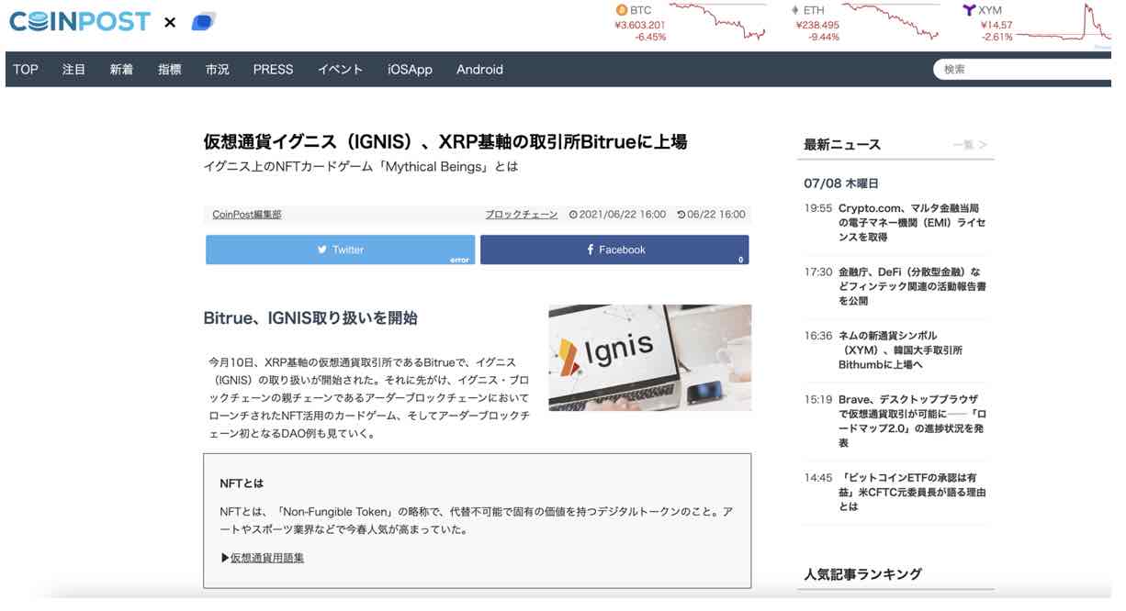Open the 指標 menu item
The width and height of the screenshot is (1126, 611).
coord(170,70)
